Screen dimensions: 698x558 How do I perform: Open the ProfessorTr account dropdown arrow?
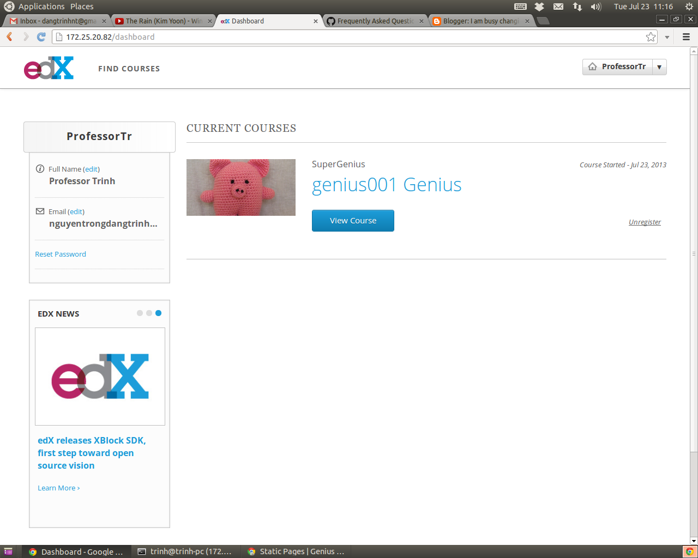tap(659, 66)
